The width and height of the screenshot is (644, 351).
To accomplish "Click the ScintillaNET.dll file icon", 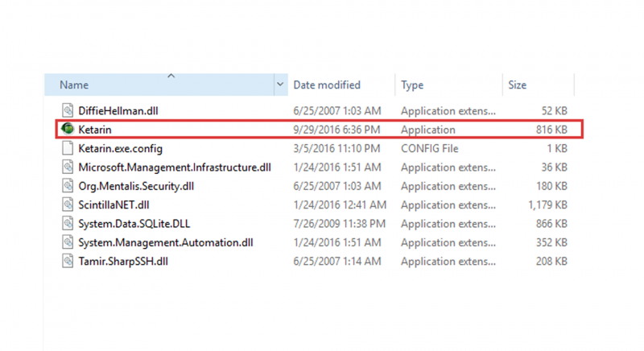I will [68, 205].
